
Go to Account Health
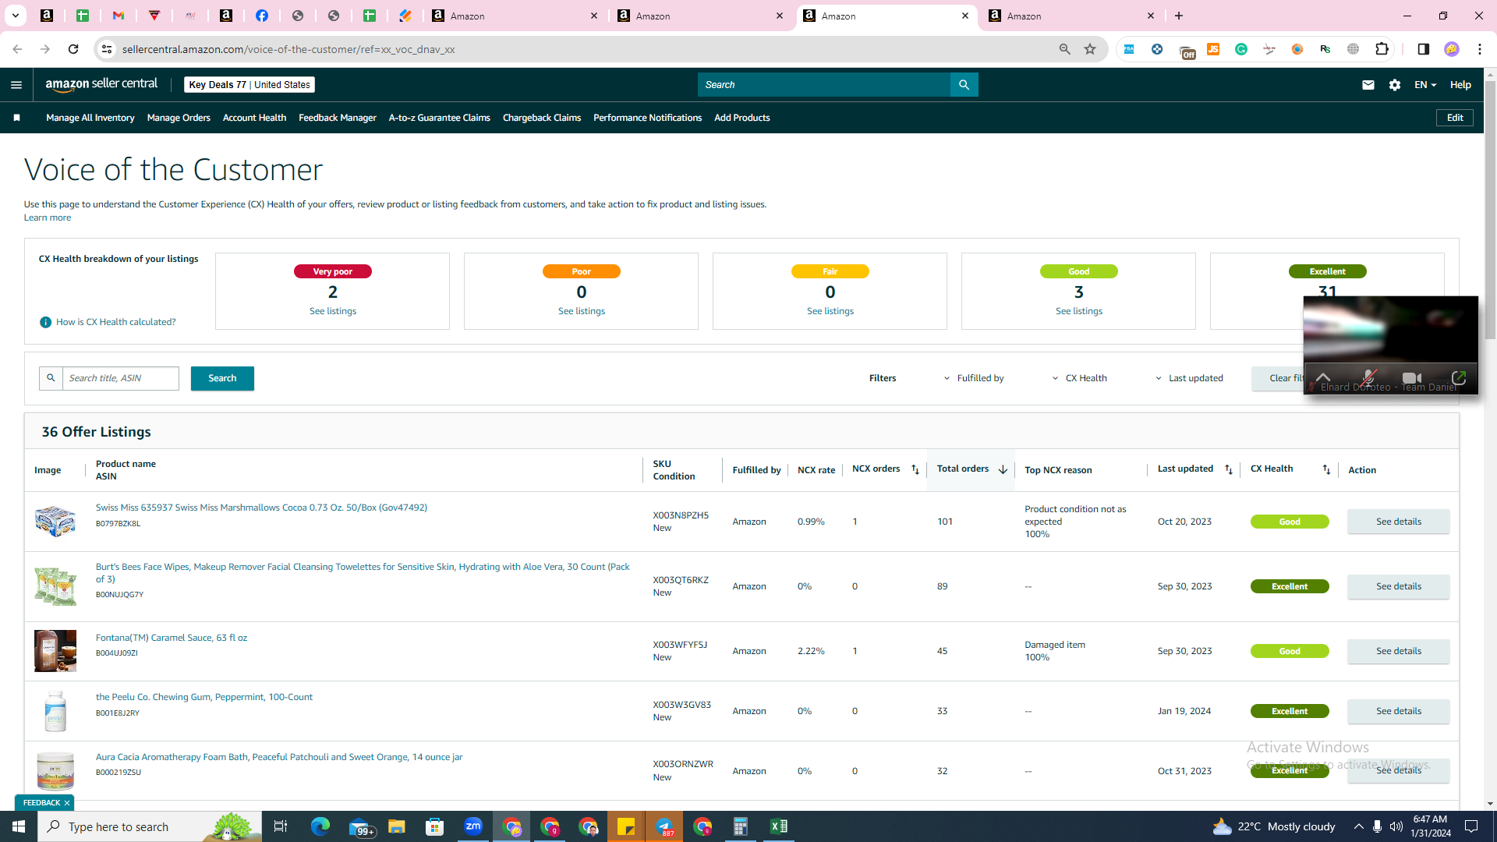(x=254, y=118)
